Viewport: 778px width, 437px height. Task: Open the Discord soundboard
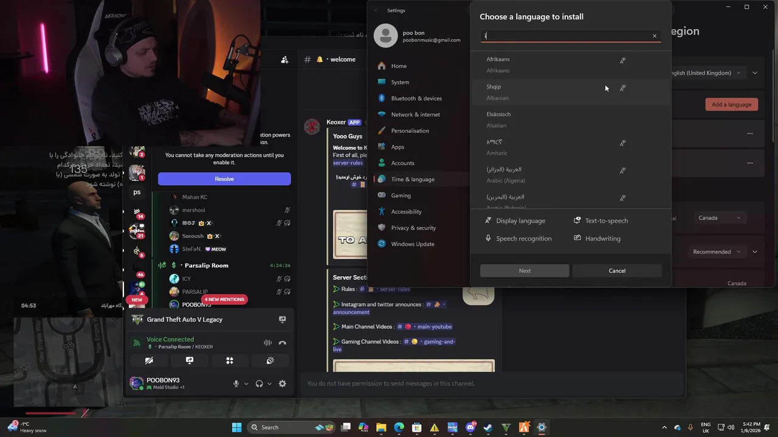point(270,361)
